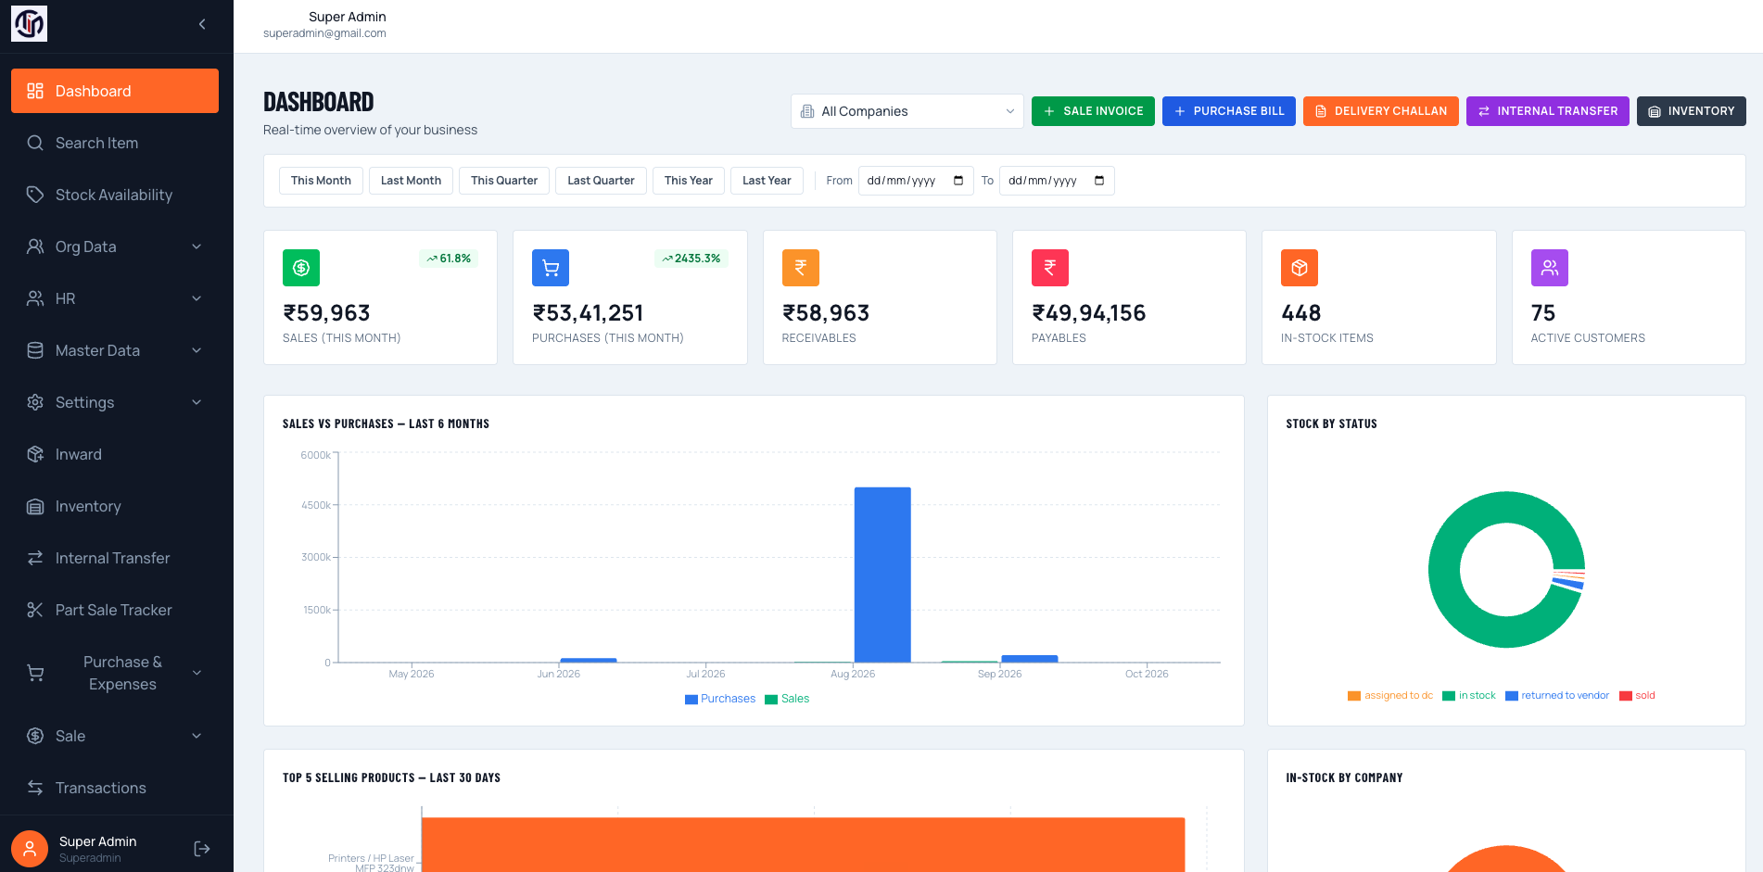The height and width of the screenshot is (872, 1763).
Task: Open the dark Inventory button in header
Action: pos(1692,111)
